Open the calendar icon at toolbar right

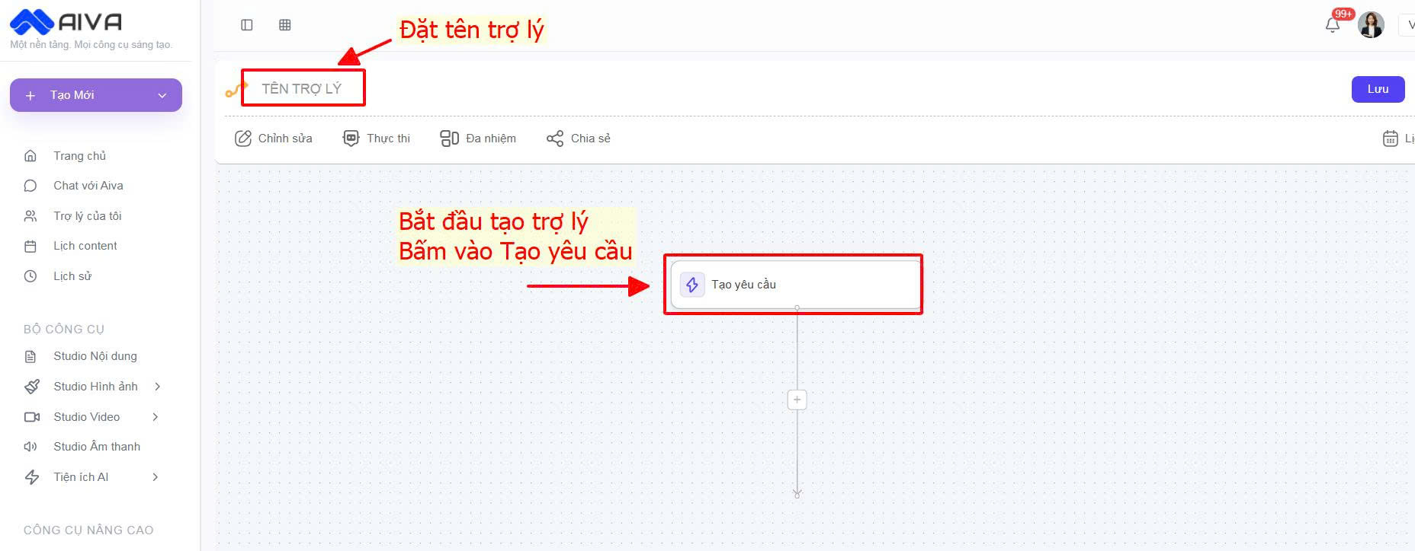[x=1390, y=139]
